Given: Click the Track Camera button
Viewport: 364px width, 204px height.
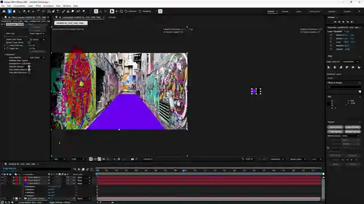Looking at the screenshot, I should 335,127.
